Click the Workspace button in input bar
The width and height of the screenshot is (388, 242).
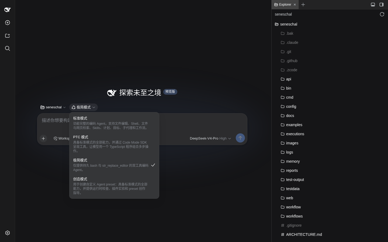tap(61, 138)
